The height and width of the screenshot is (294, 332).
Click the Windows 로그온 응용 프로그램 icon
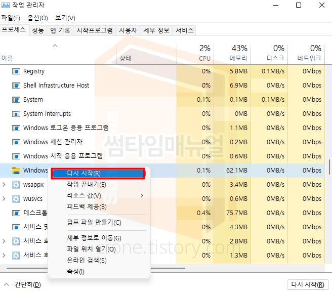coord(16,128)
